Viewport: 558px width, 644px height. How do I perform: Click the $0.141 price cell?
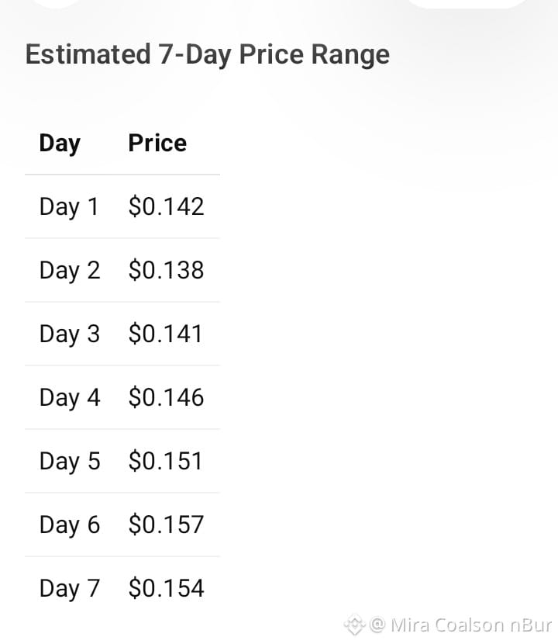pos(165,334)
